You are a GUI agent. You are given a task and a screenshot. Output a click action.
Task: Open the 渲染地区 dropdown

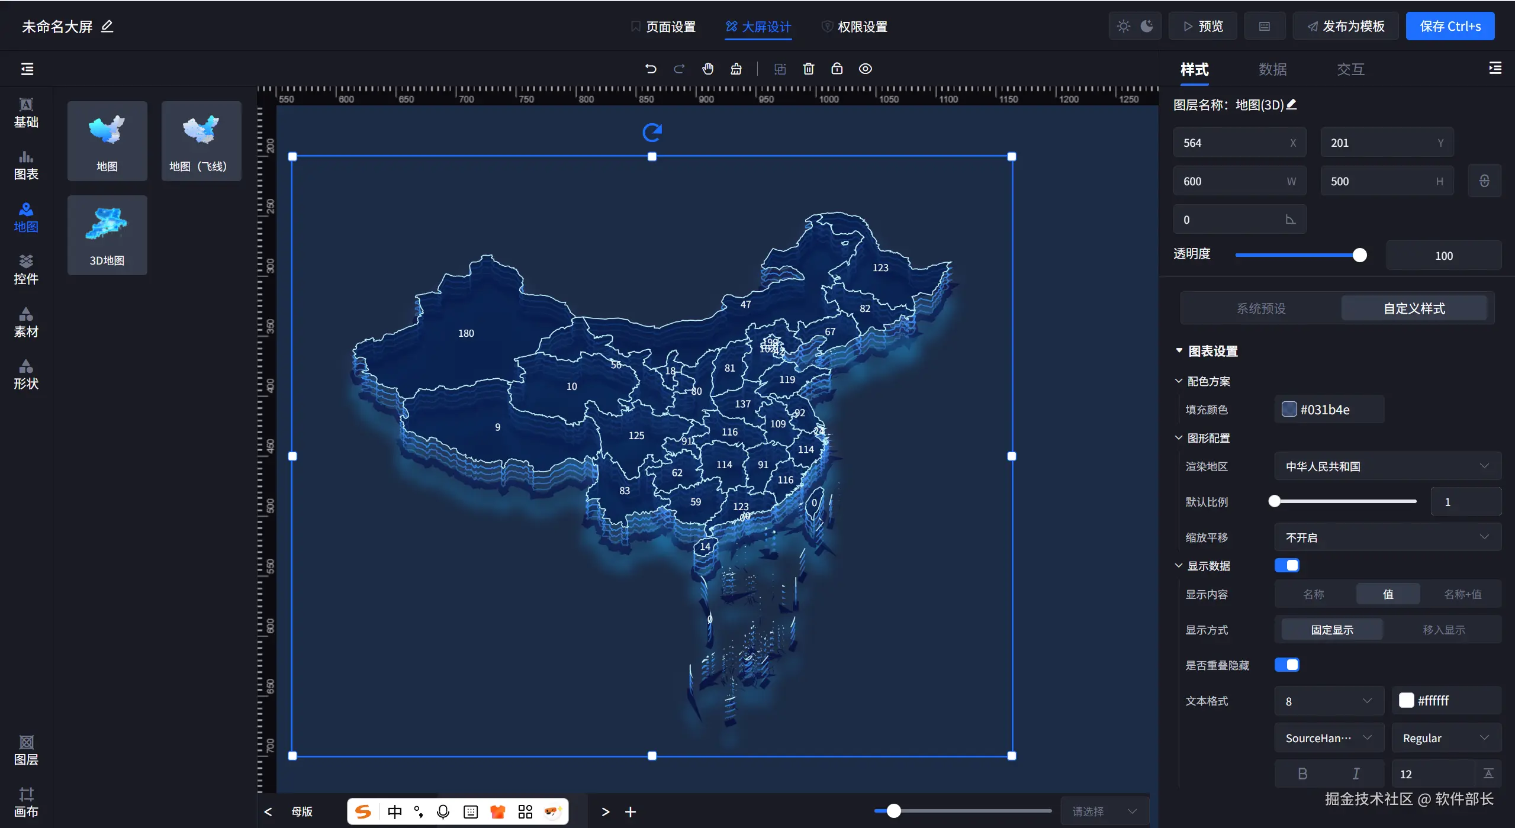point(1387,466)
